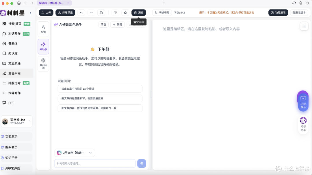Open 智能体 in sidebar

(x=16, y=44)
